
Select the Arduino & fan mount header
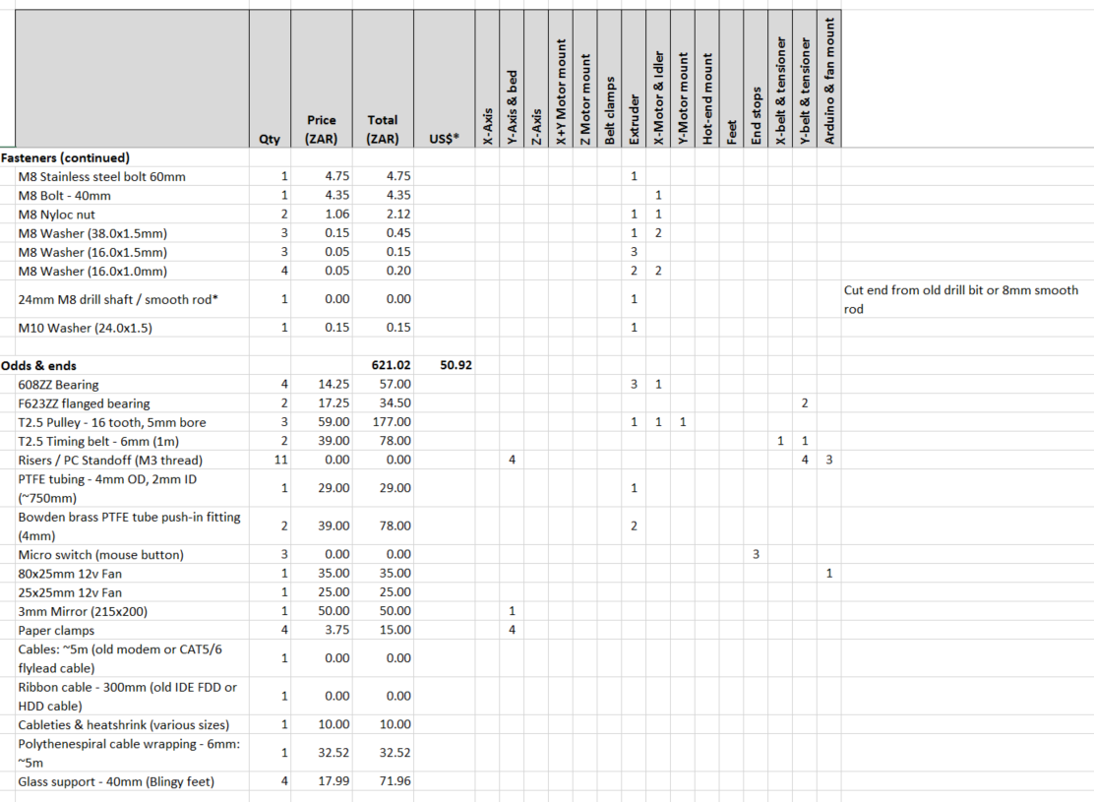[829, 79]
